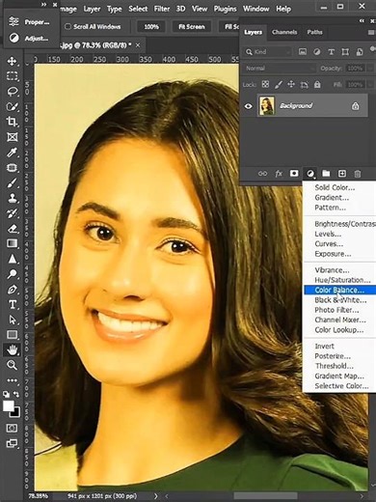Select the Dodge tool
The height and width of the screenshot is (502, 376).
pos(13,274)
